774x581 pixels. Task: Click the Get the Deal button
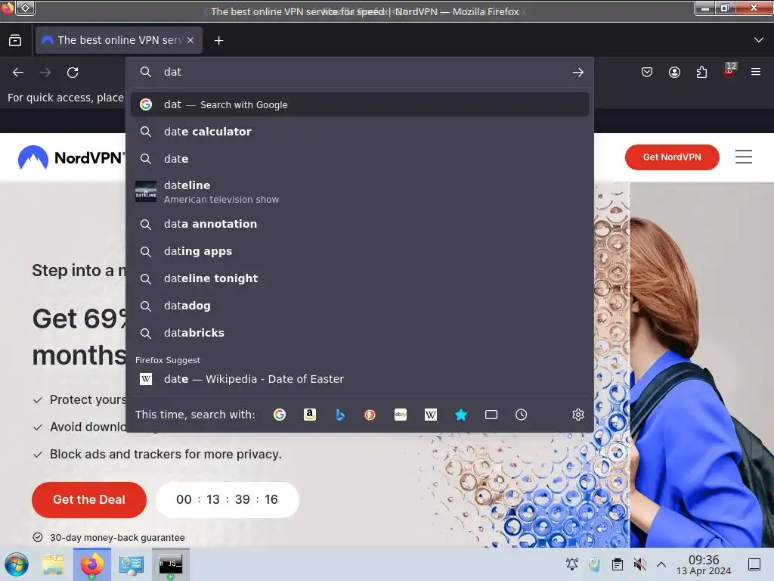(x=89, y=499)
